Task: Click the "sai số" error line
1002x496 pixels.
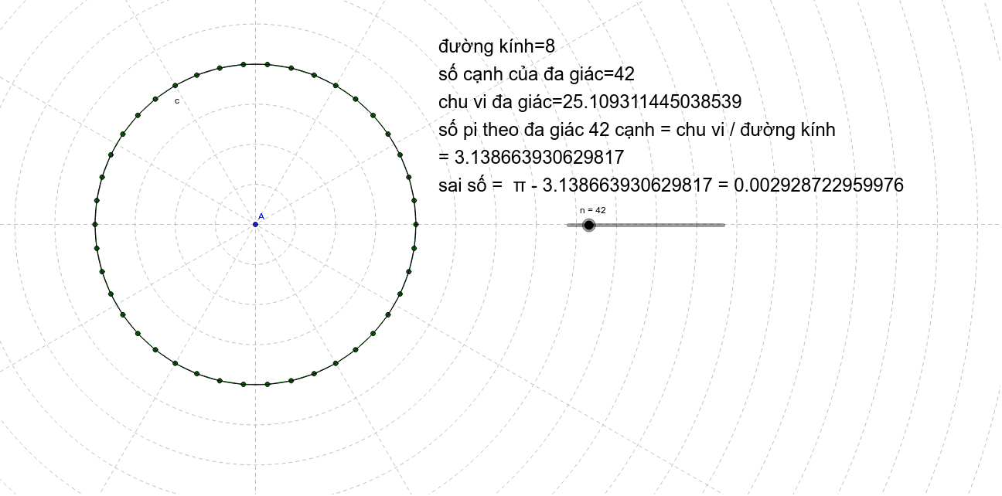Action: click(670, 185)
